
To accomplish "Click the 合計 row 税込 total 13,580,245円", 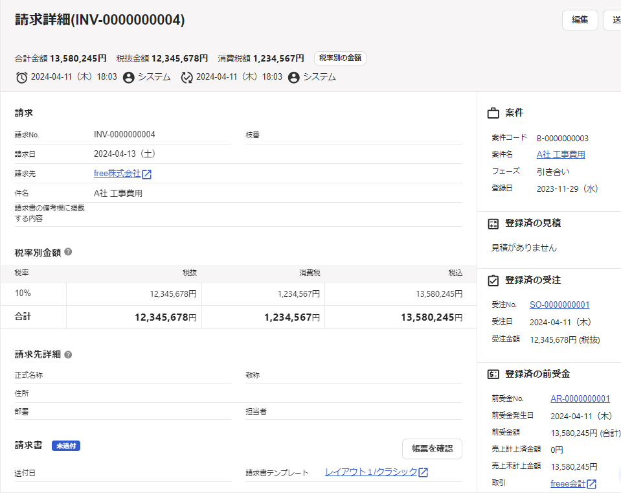I will coord(432,317).
